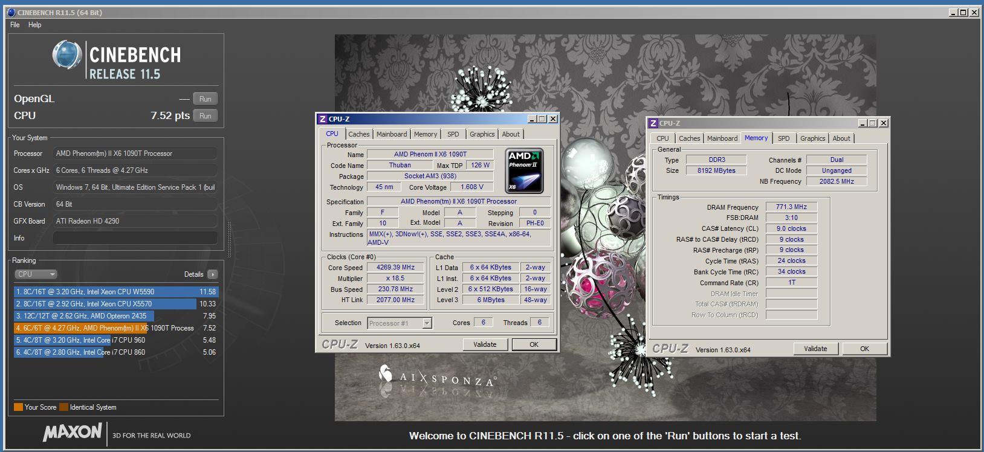Click the Core Voltage 1.608 V value
The width and height of the screenshot is (984, 452).
click(472, 187)
